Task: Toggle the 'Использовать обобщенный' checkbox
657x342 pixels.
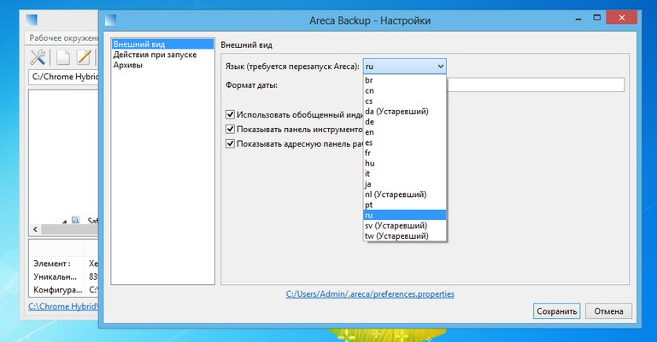Action: click(230, 114)
